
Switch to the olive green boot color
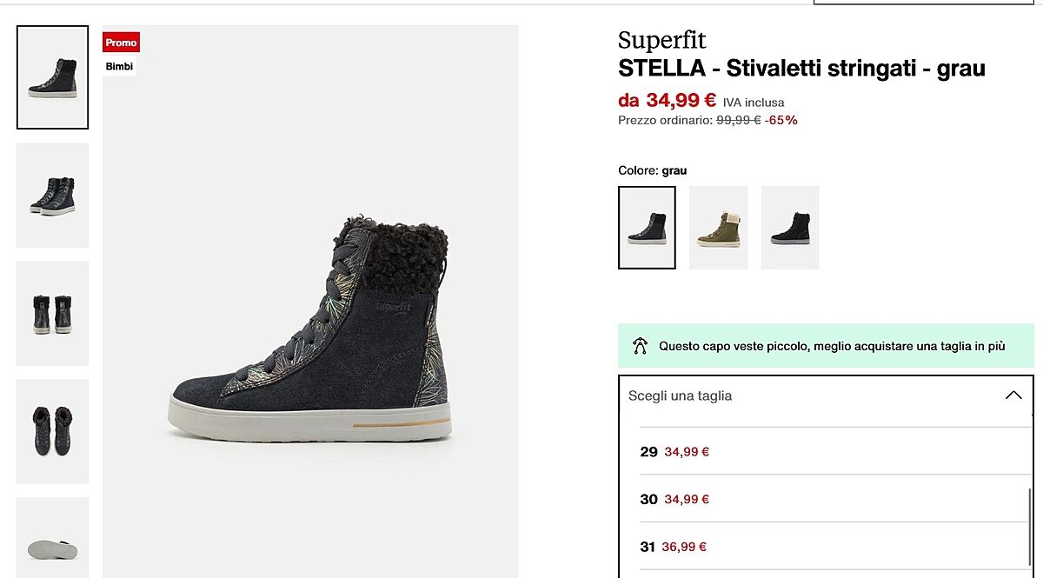coord(718,228)
